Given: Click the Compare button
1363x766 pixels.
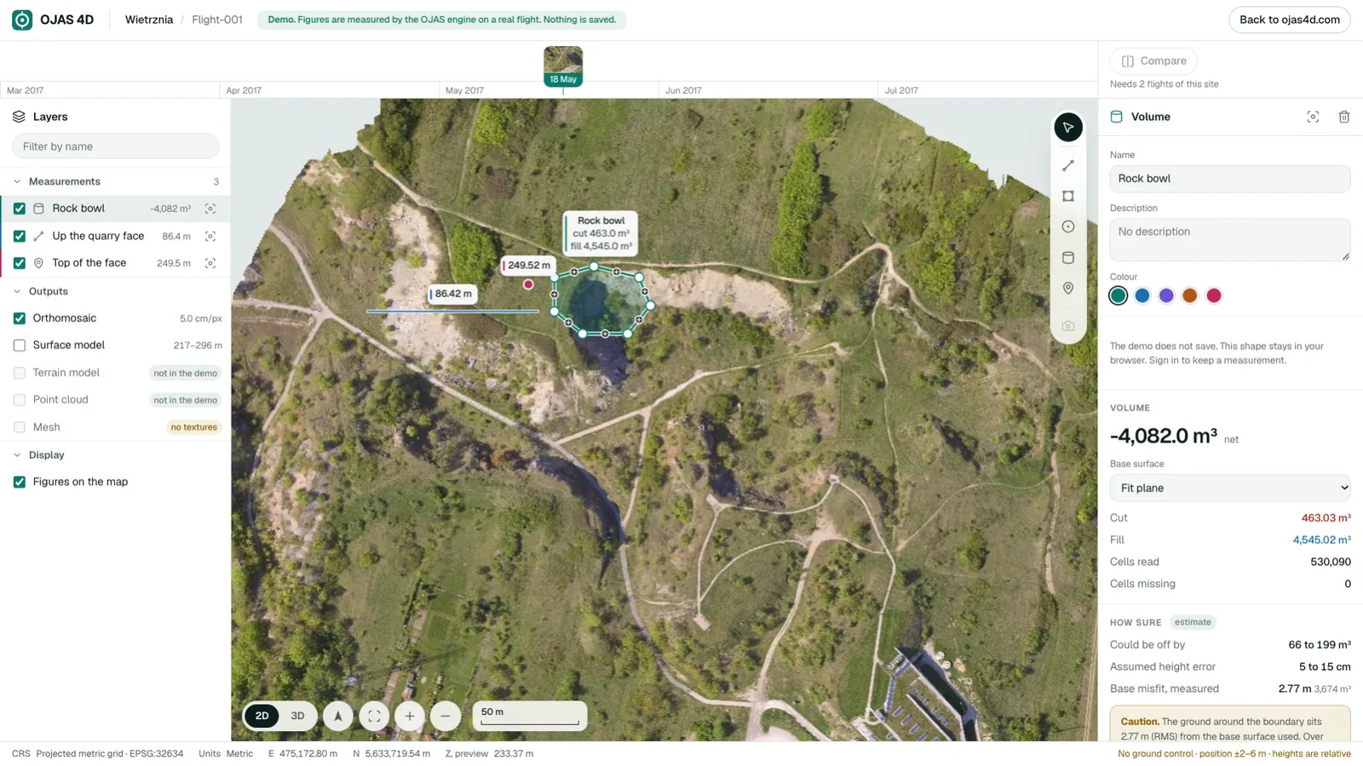Looking at the screenshot, I should pos(1154,61).
